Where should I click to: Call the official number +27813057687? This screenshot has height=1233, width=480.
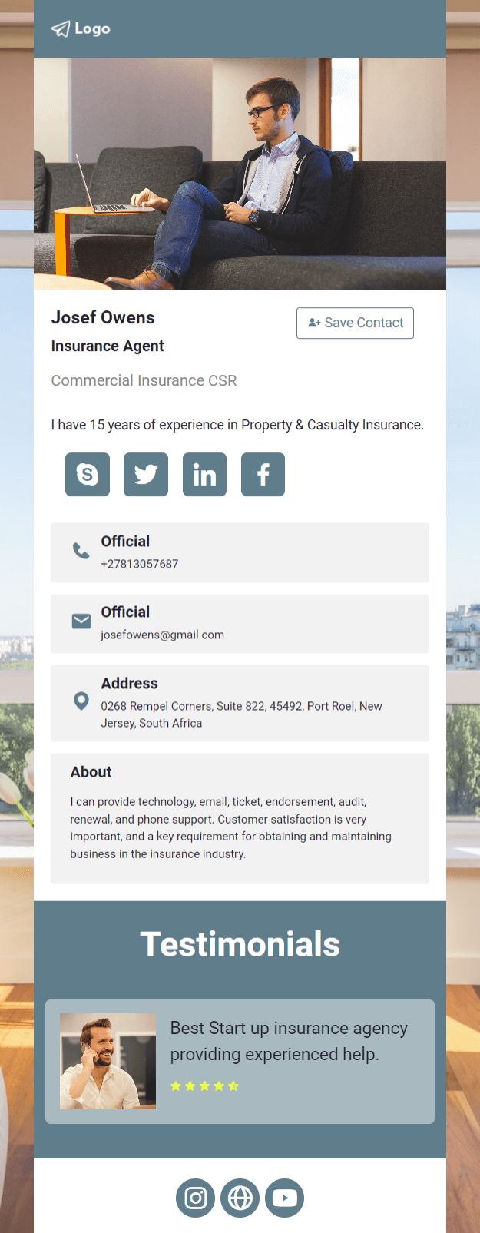(140, 564)
